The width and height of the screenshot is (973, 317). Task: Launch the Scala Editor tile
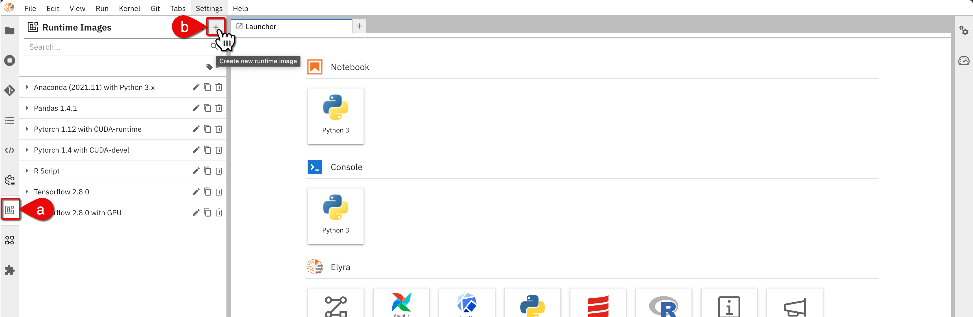pos(598,304)
